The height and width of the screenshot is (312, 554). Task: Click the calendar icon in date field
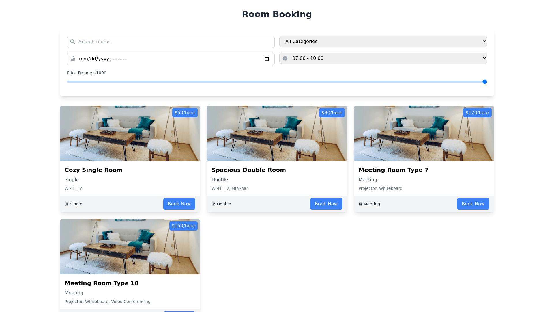[x=73, y=59]
